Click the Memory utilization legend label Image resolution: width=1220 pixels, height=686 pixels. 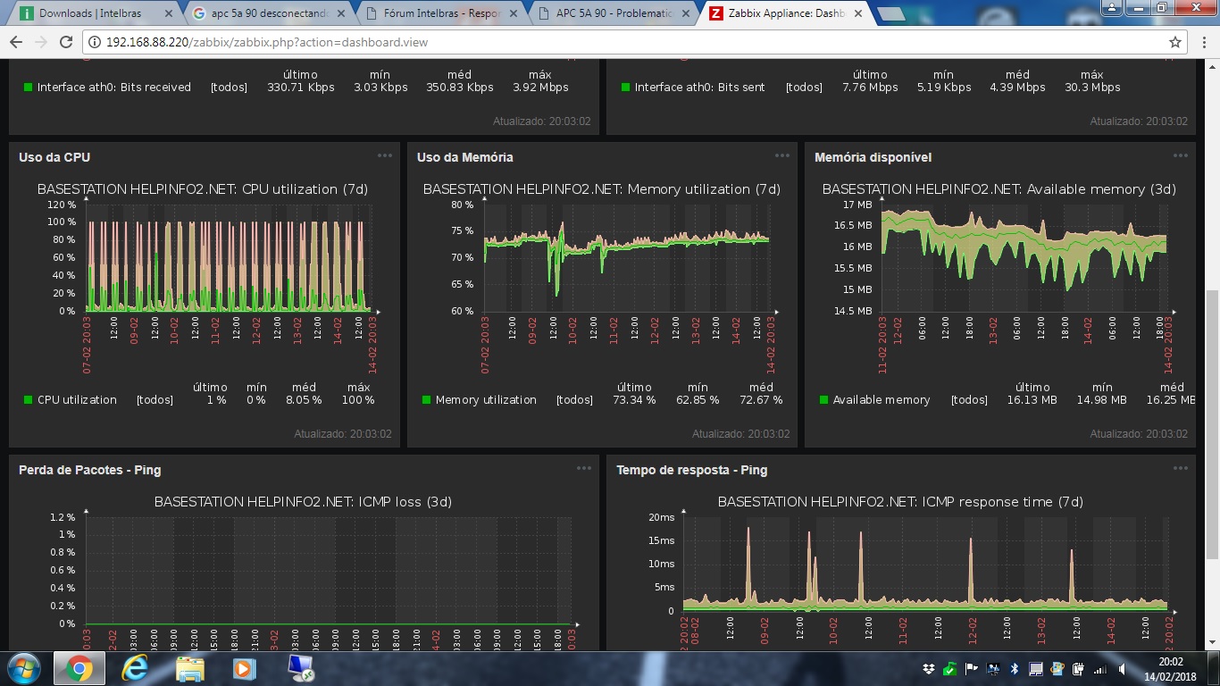coord(486,400)
